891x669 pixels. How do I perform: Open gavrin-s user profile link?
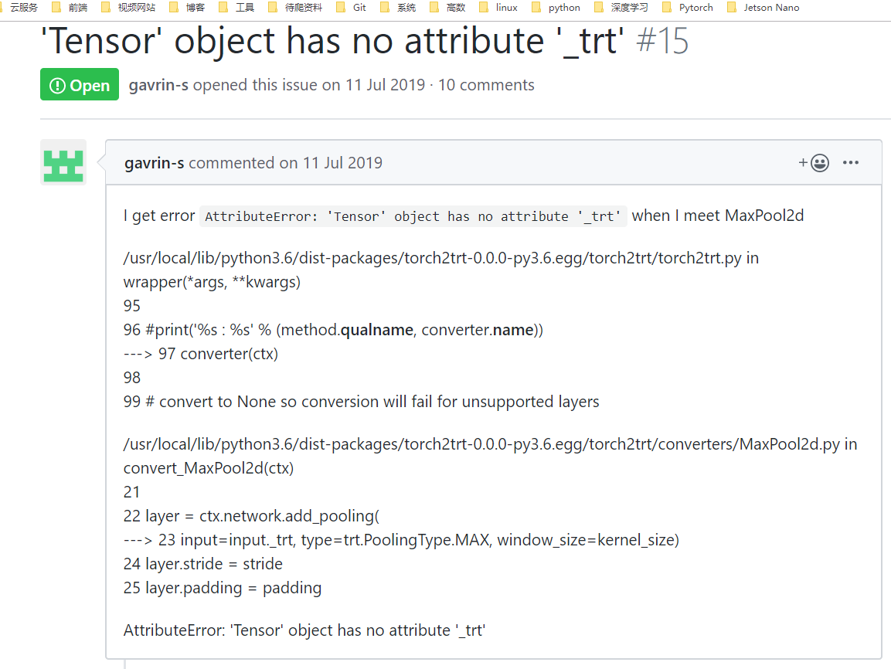tap(158, 85)
